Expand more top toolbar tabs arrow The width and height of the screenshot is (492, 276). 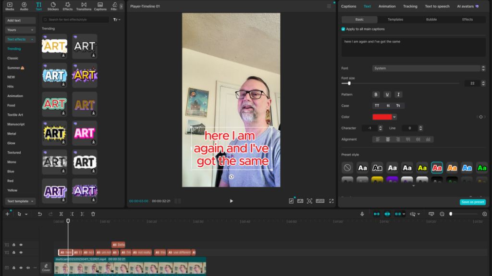pyautogui.click(x=121, y=6)
